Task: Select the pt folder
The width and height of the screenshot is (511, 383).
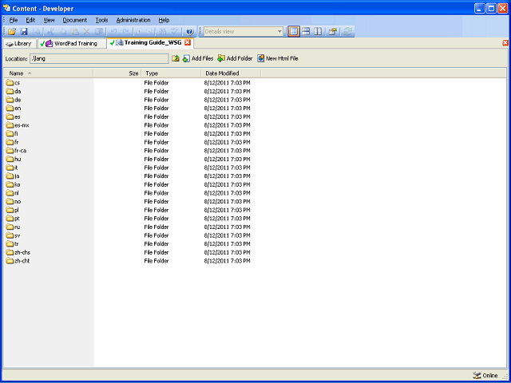Action: tap(13, 218)
